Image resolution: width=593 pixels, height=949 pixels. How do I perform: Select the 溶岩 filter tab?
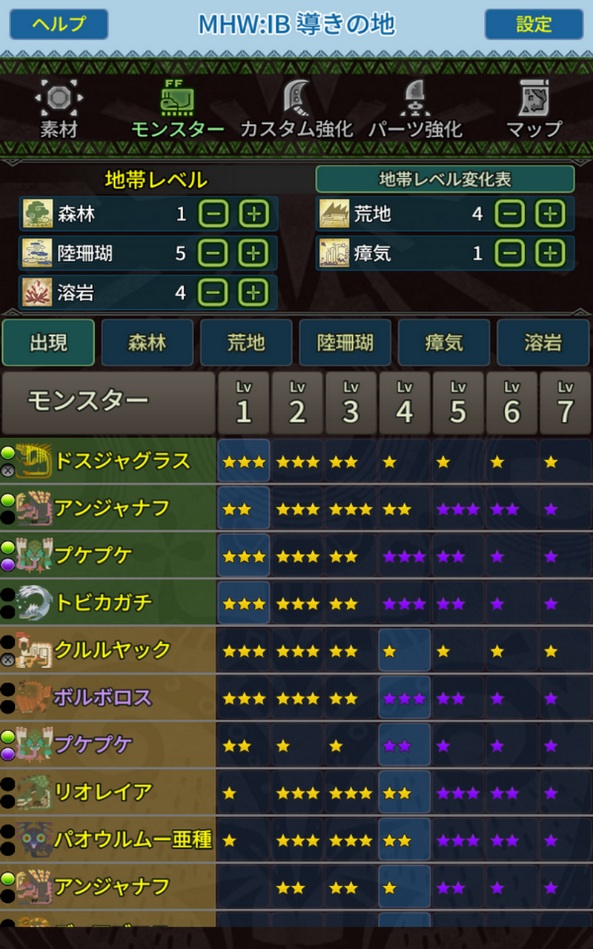tap(543, 343)
